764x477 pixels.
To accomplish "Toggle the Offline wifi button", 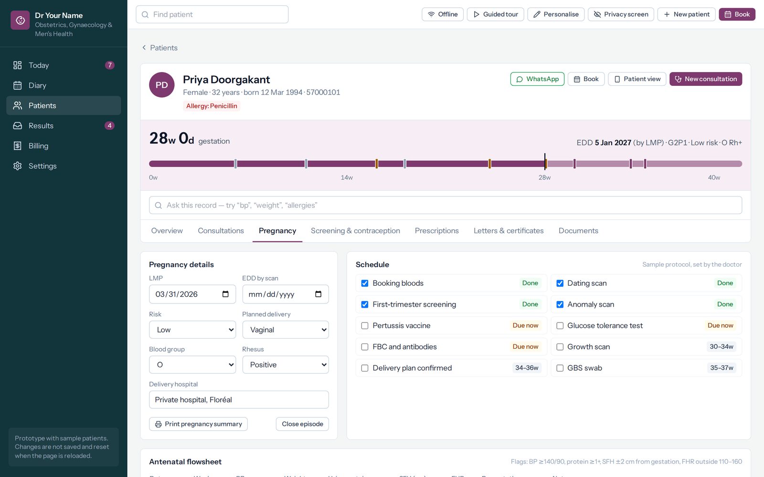I will coord(443,14).
